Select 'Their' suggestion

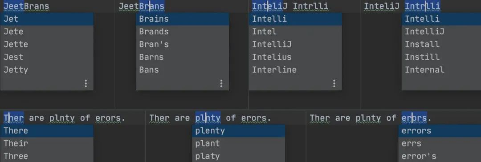47,144
